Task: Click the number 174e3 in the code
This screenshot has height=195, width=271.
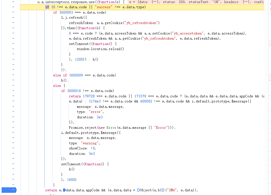Action: (x=96, y=101)
